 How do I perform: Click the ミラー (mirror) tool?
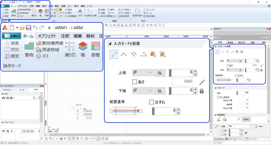111,13
